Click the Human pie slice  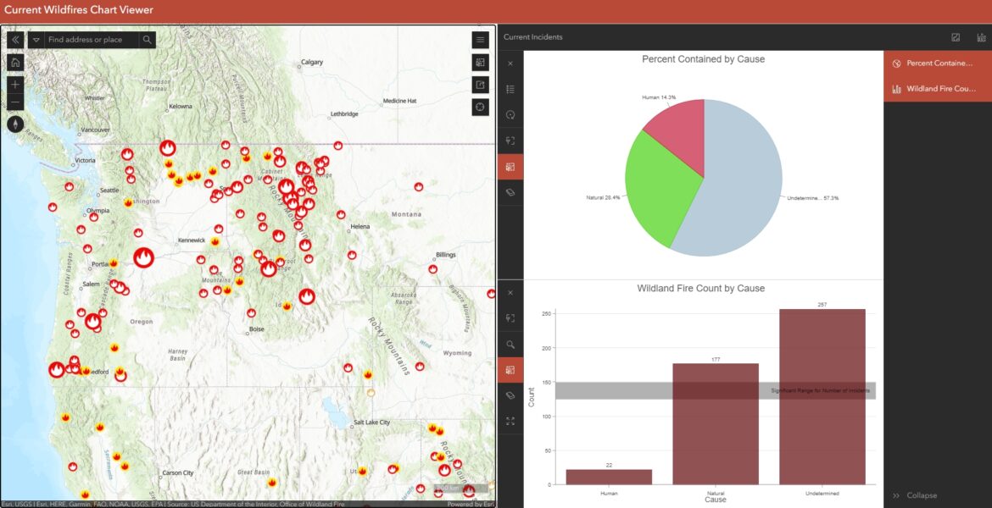682,133
